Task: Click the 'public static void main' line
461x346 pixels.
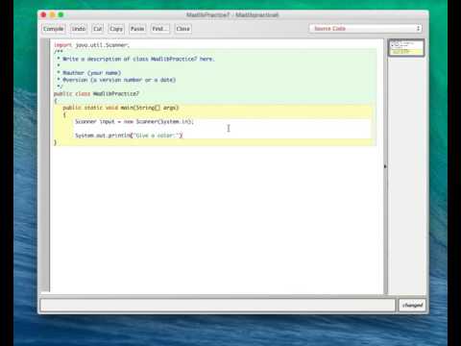Action: [120, 108]
